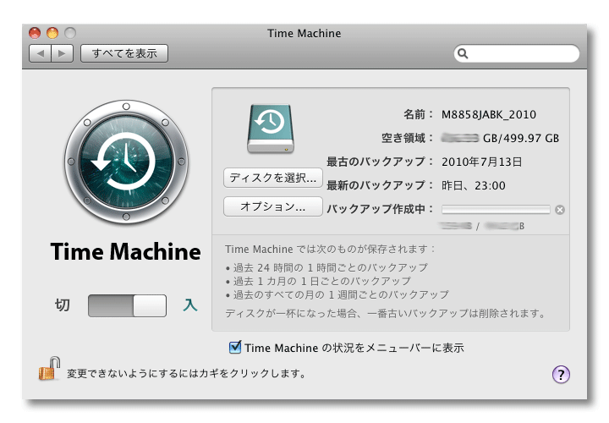Click the forward navigation arrow
Screen dimensions: 609x423
(62, 53)
